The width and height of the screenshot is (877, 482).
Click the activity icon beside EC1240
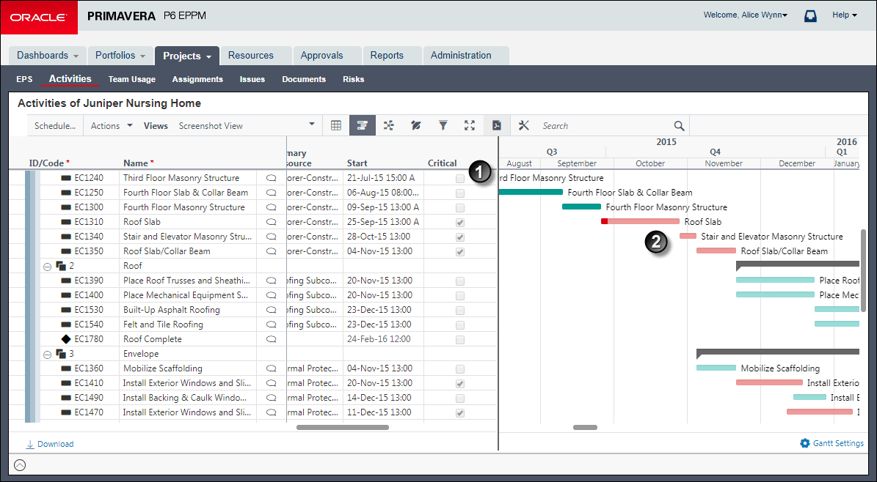[x=66, y=177]
